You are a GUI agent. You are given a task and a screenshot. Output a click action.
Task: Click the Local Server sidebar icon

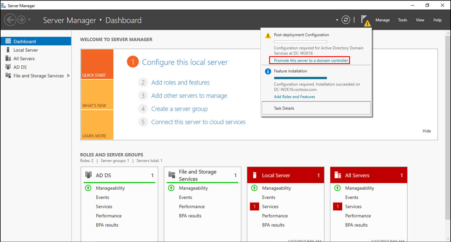click(8, 50)
